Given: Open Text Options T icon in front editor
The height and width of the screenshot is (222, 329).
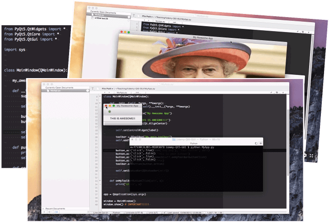Looking at the screenshot, I should [93, 89].
